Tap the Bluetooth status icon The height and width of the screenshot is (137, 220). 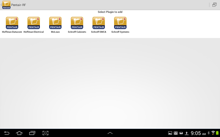click(x=208, y=133)
